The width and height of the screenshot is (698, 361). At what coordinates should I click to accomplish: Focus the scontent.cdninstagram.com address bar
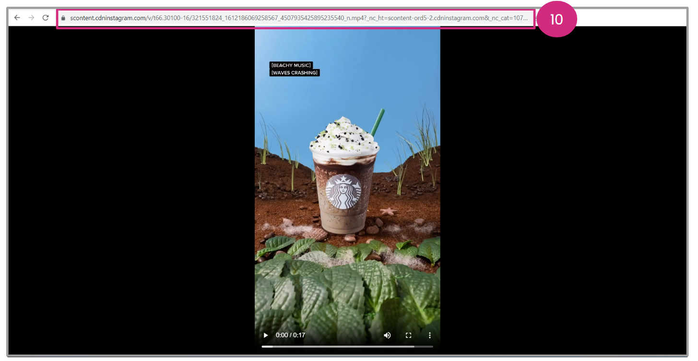[x=297, y=18]
